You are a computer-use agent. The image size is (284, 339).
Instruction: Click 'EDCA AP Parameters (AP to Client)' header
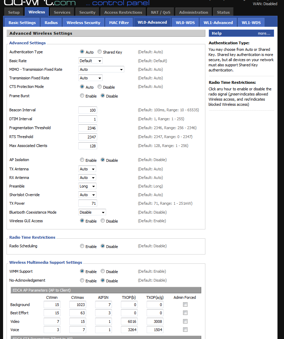coord(106,290)
